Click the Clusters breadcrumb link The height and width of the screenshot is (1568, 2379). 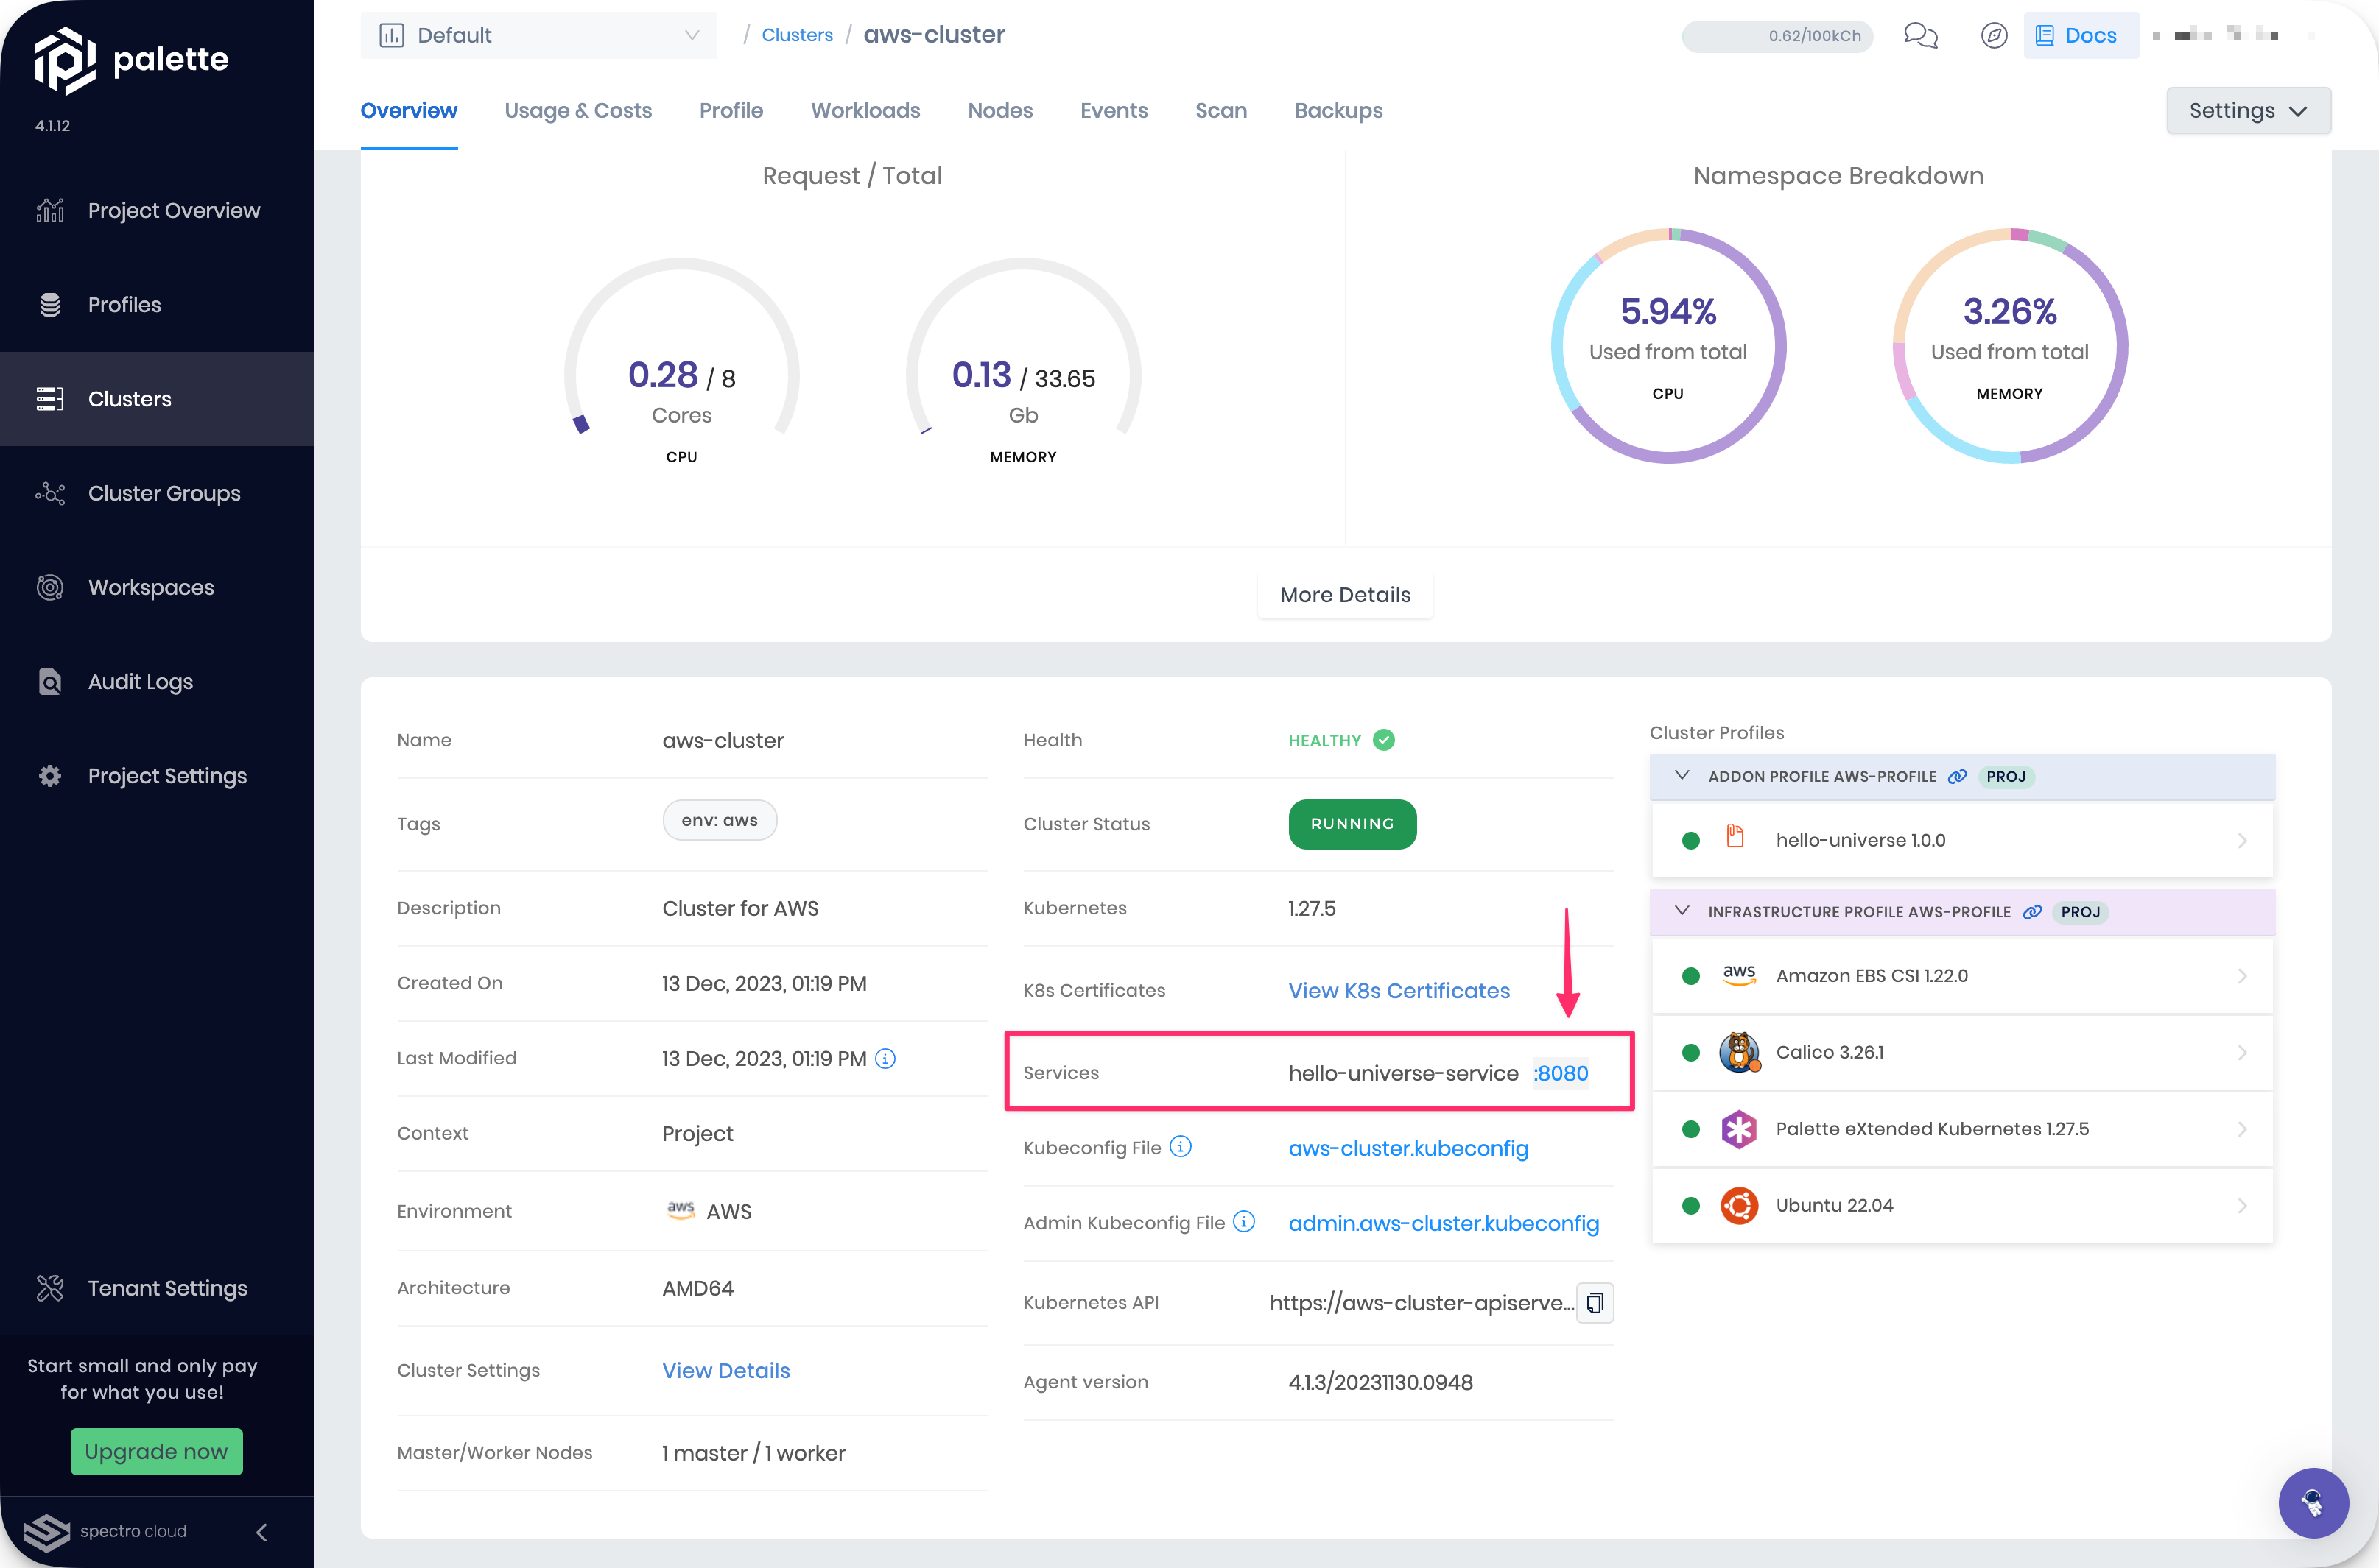798,35
